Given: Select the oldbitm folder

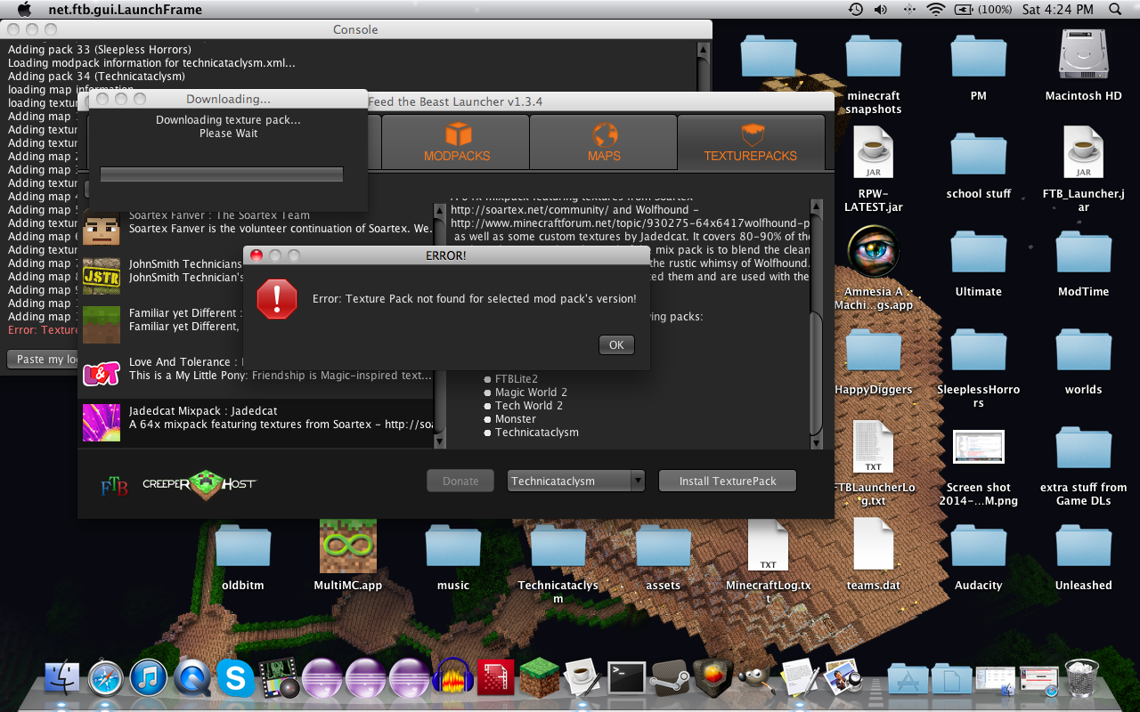Looking at the screenshot, I should click(x=243, y=546).
